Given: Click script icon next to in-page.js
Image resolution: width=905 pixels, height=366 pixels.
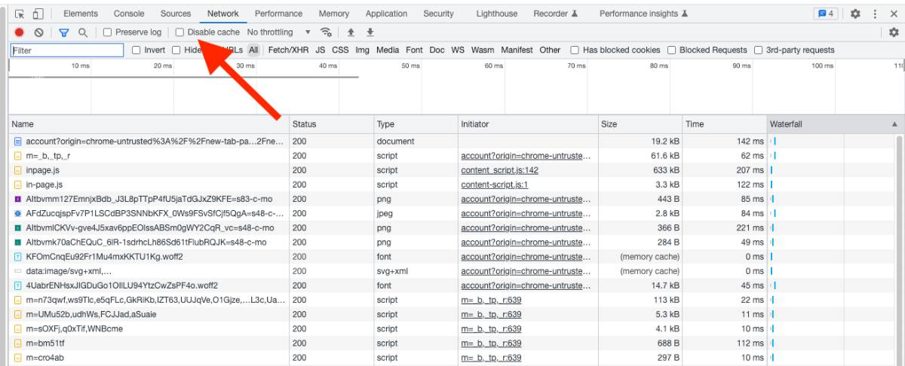Looking at the screenshot, I should 18,185.
